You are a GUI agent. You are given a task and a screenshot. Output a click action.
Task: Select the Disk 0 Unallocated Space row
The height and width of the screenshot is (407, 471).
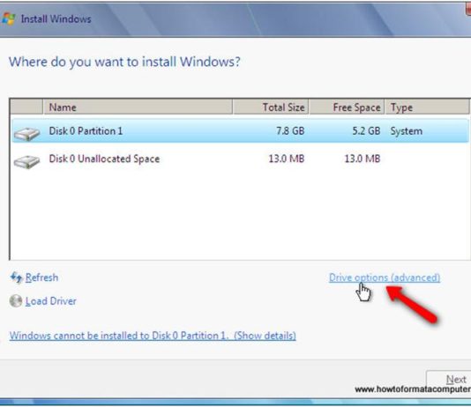click(x=240, y=159)
